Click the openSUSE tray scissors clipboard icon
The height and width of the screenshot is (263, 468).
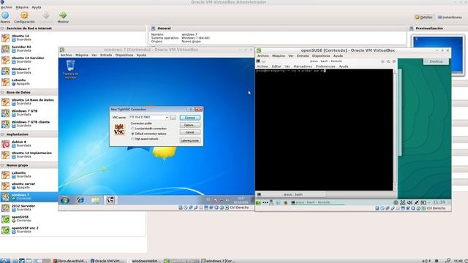(x=403, y=203)
